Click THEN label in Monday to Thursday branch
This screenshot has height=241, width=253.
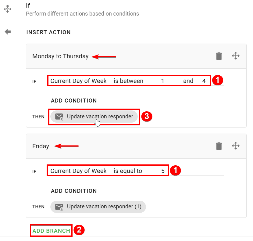coord(38,117)
